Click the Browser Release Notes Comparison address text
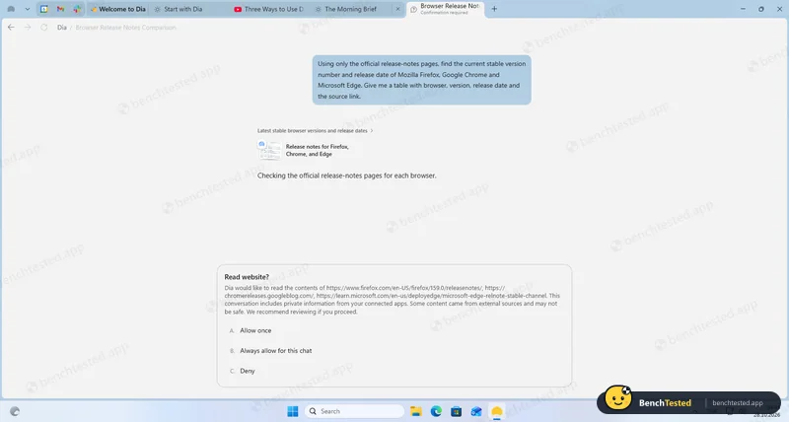The image size is (789, 422). 126,28
